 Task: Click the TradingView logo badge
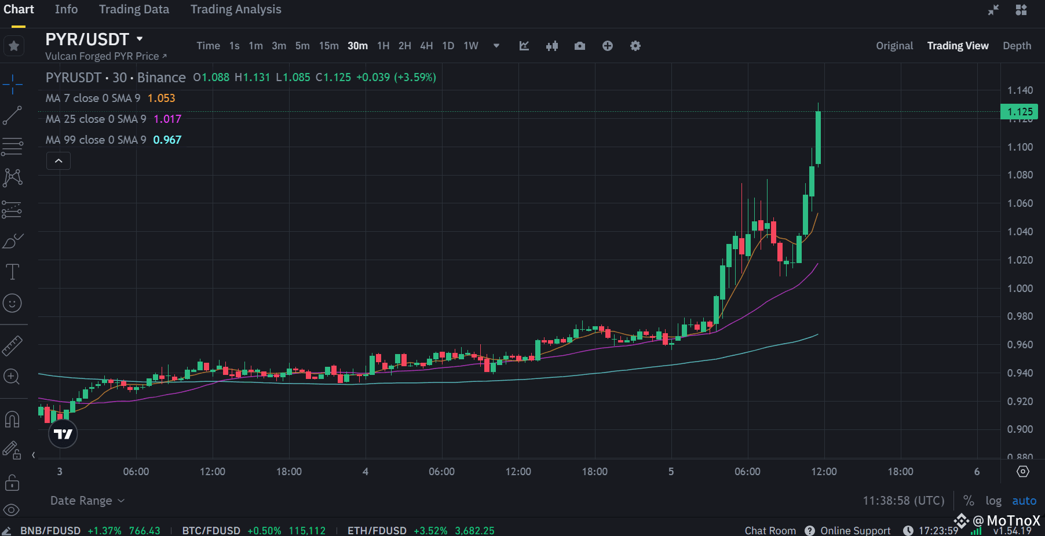[x=63, y=433]
